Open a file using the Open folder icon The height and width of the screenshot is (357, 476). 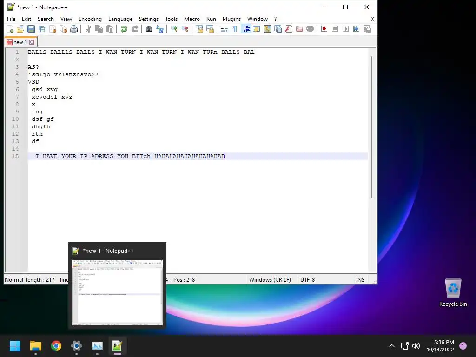(20, 29)
